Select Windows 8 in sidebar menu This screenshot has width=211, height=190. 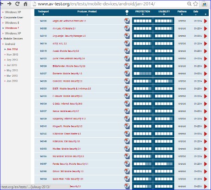12,23
